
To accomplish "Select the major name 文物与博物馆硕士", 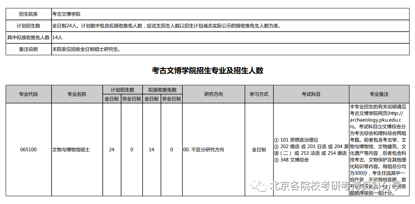I will click(71, 150).
